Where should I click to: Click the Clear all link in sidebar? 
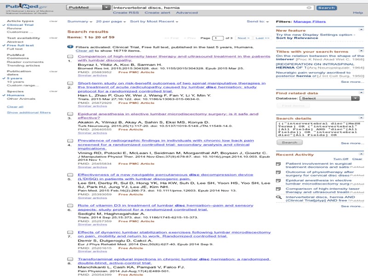coord(15,107)
